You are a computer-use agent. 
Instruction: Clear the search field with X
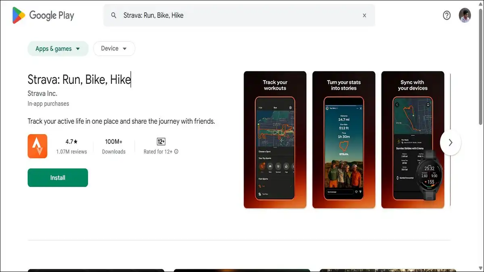pos(364,15)
